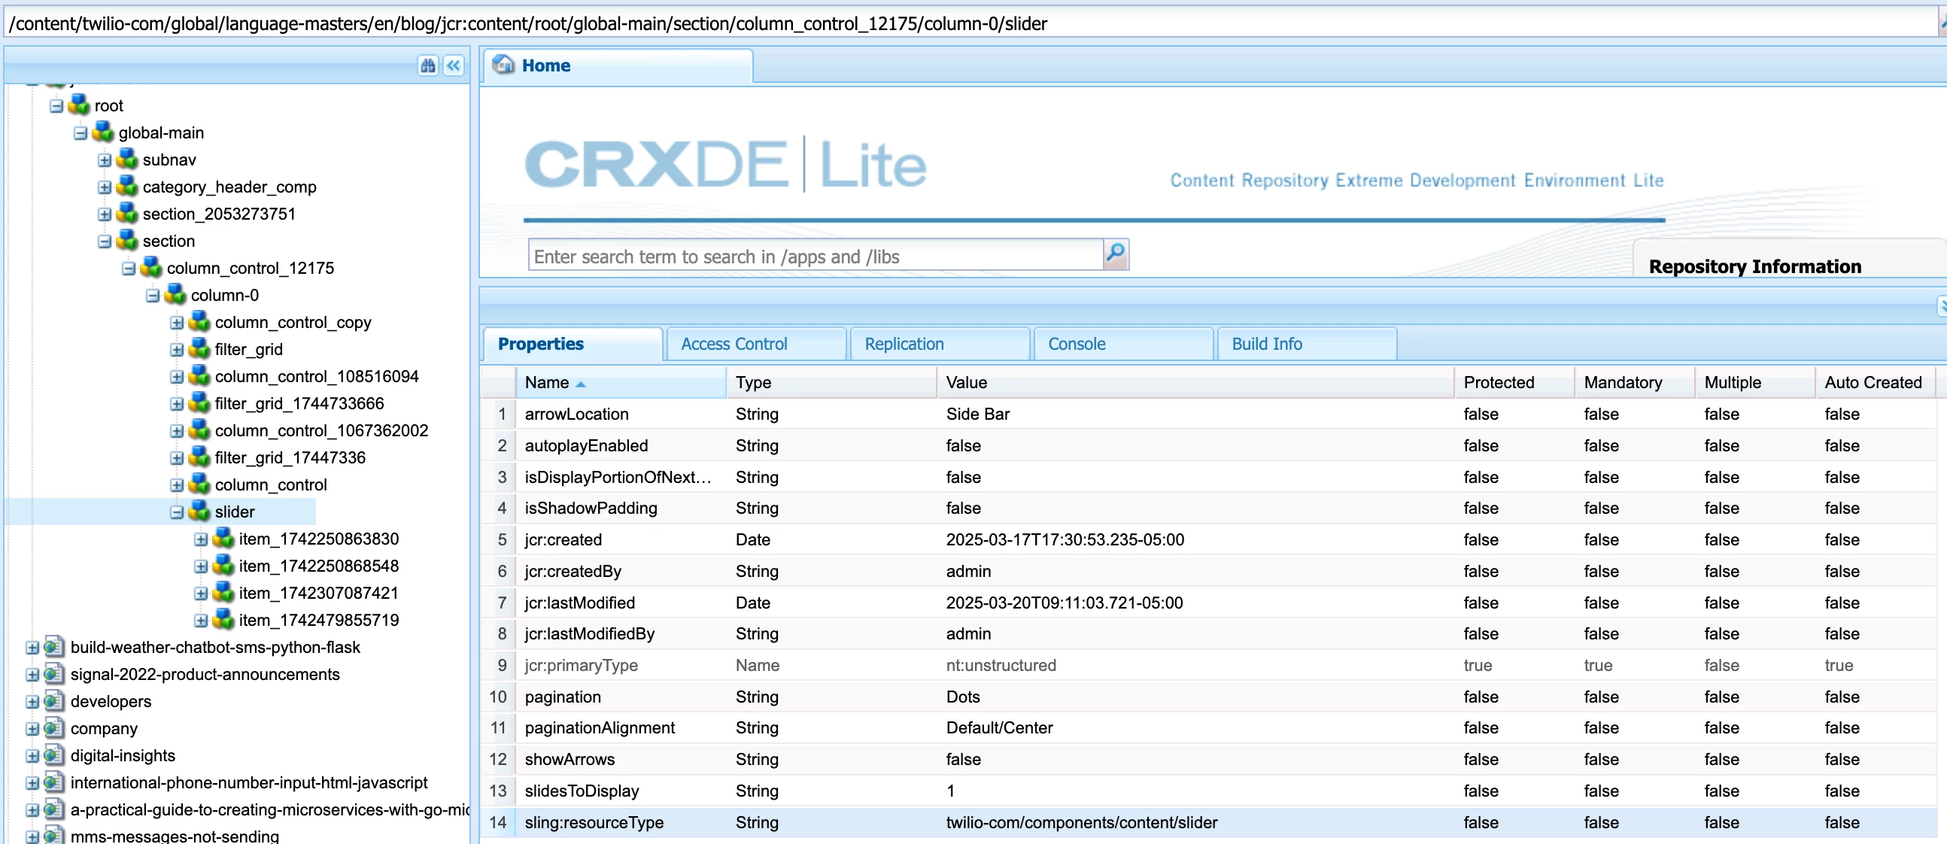Expand the column_control_copy node
Viewport: 1947px width, 844px height.
pos(177,323)
